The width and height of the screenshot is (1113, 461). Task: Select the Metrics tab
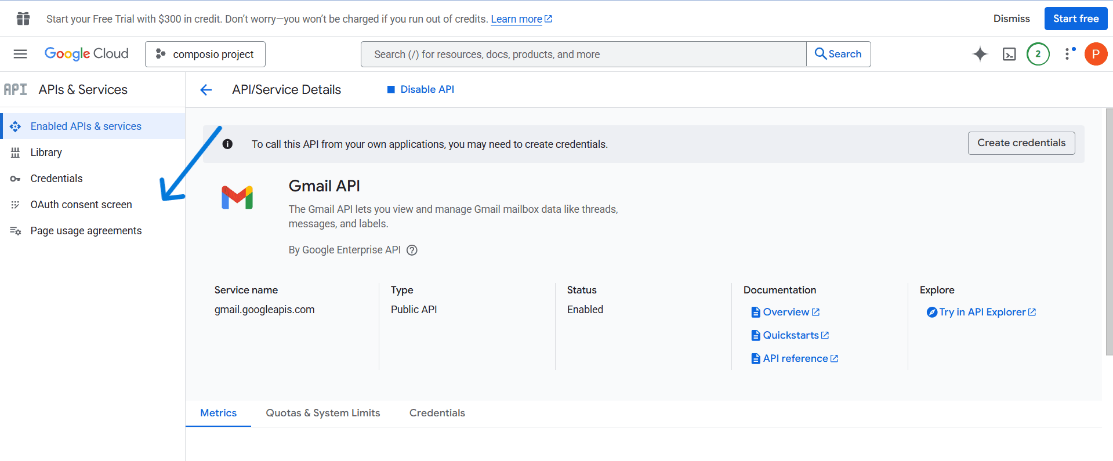pos(219,413)
